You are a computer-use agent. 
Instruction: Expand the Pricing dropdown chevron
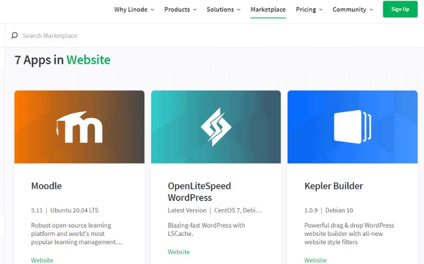tap(321, 9)
